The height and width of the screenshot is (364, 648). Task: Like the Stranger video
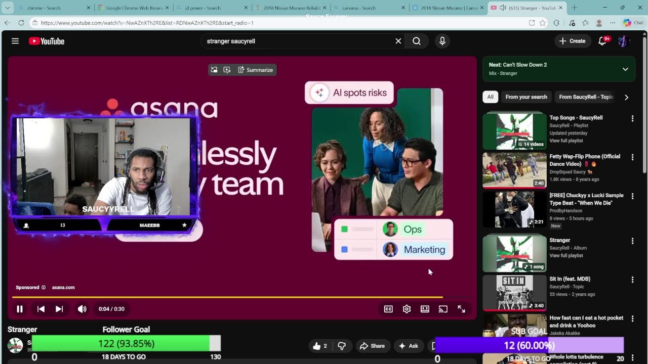pyautogui.click(x=320, y=346)
